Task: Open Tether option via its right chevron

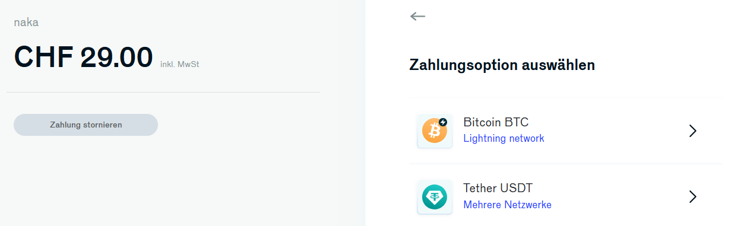Action: coord(692,197)
